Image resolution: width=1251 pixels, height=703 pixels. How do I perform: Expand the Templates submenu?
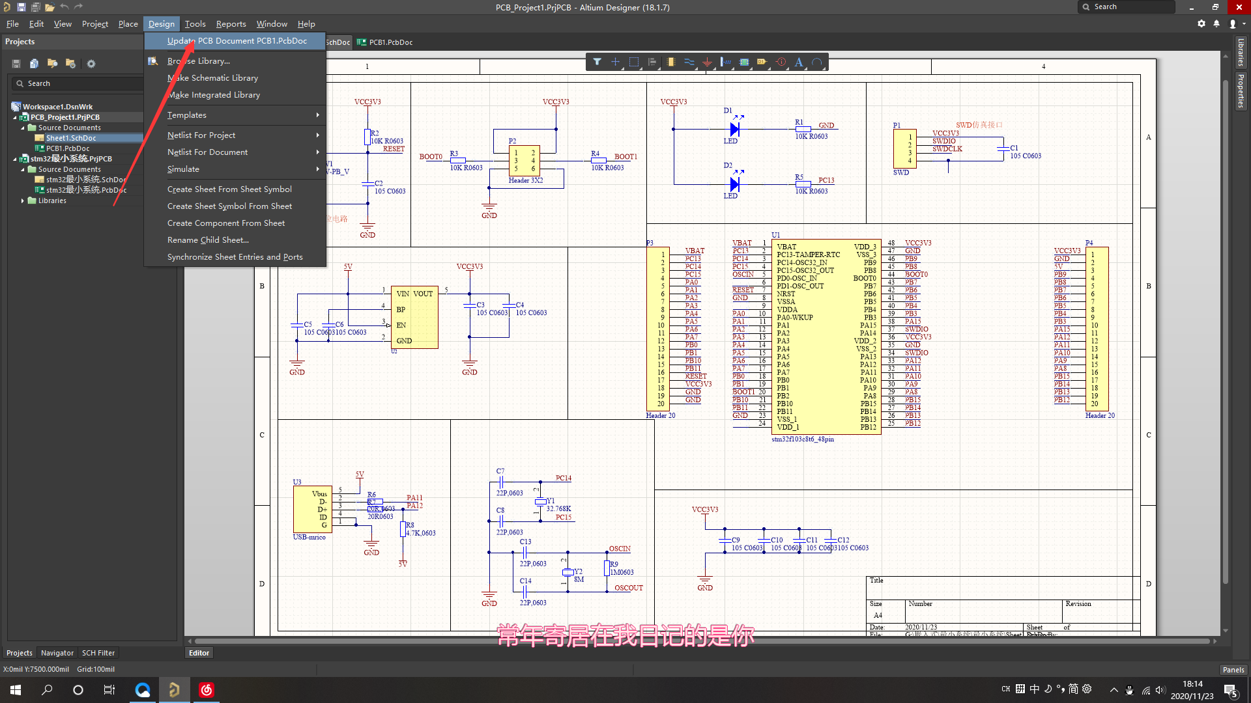235,115
